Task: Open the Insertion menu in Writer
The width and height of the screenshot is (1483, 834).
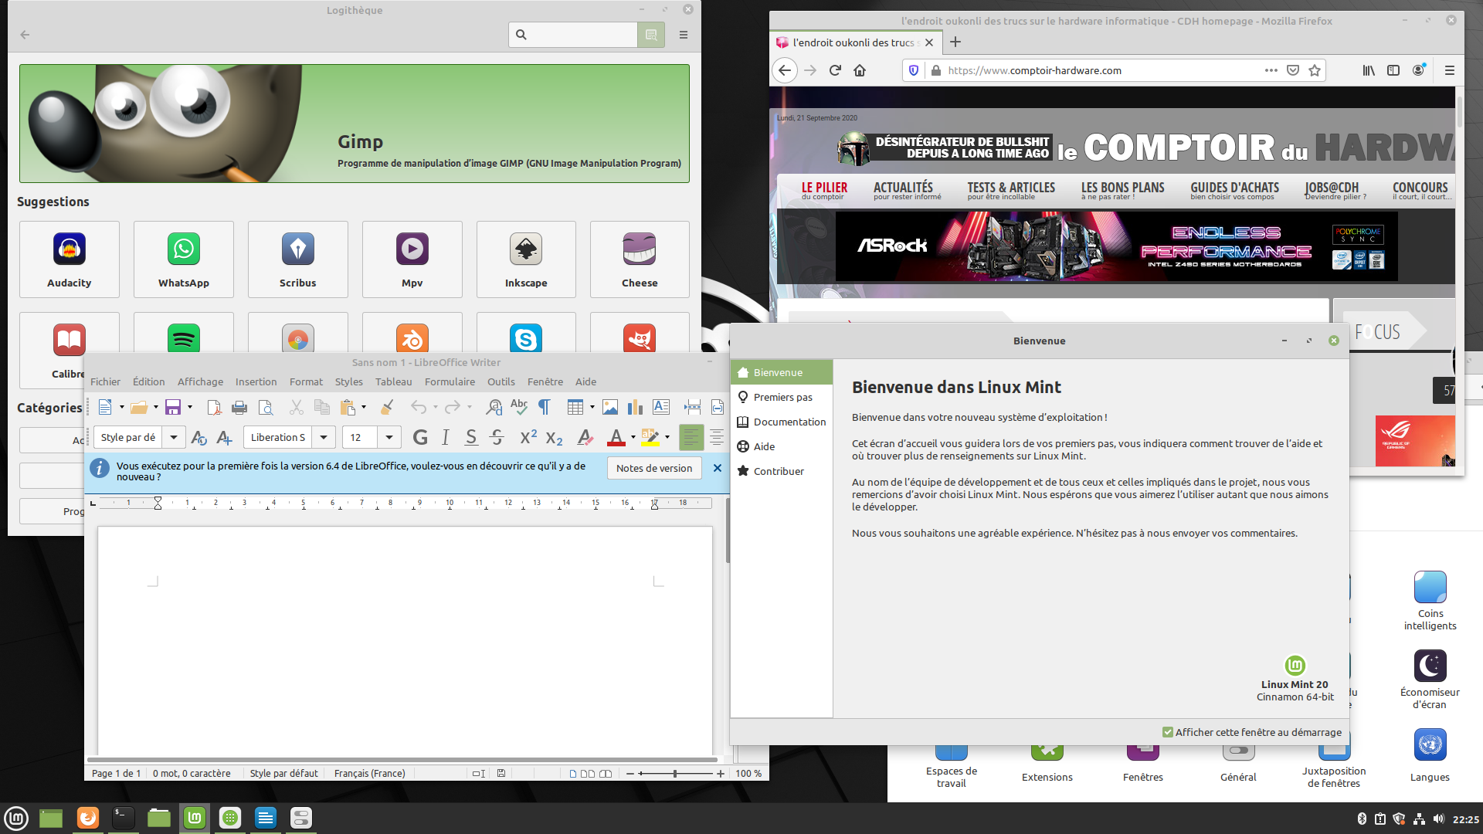Action: pos(256,381)
